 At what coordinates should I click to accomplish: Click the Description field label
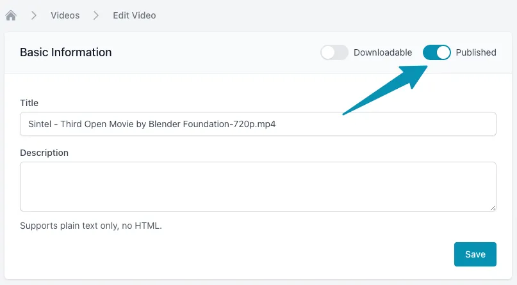44,153
